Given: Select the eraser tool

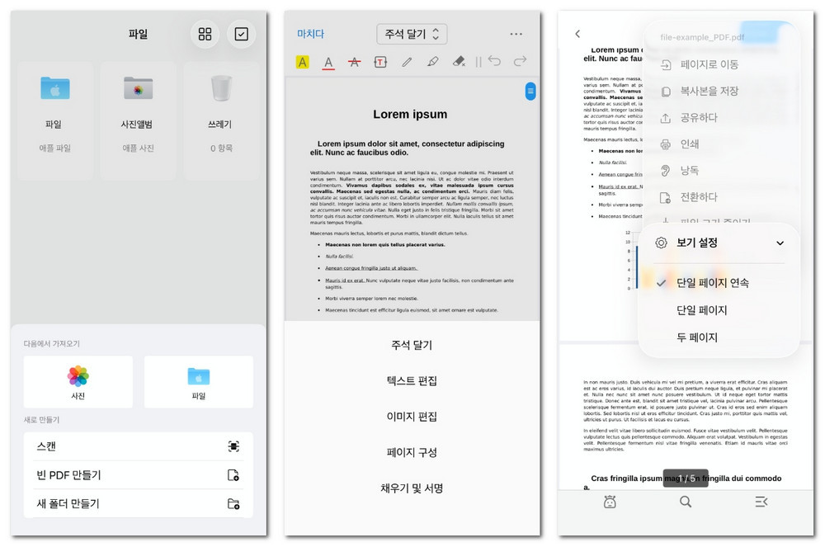Looking at the screenshot, I should click(x=460, y=61).
